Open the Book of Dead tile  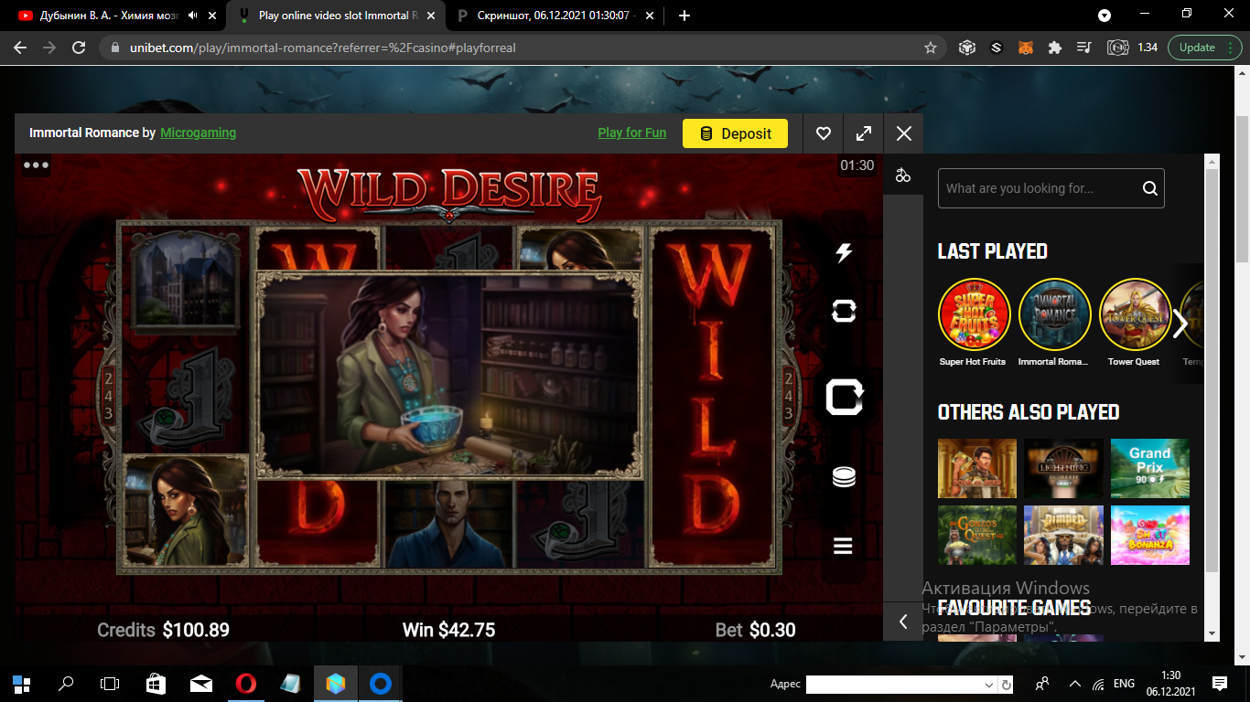977,468
